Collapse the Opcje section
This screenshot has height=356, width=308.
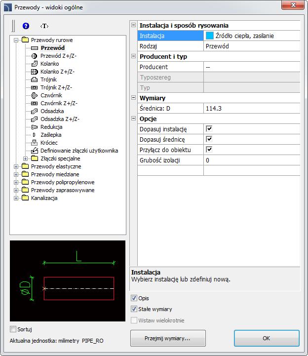pyautogui.click(x=134, y=119)
